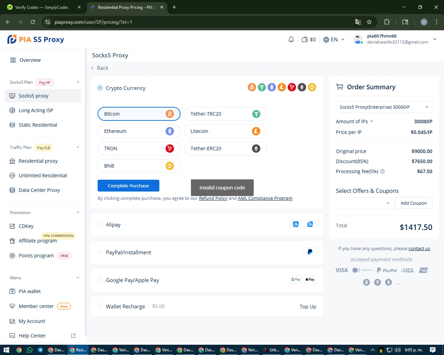This screenshot has height=355, width=444.
Task: Switch to Verify Codes SimplyCodes tab
Action: click(x=41, y=7)
